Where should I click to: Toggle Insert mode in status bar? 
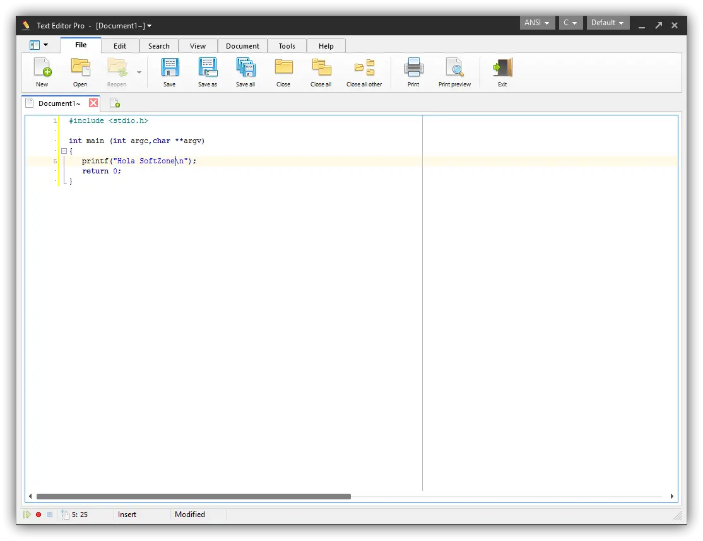tap(127, 515)
